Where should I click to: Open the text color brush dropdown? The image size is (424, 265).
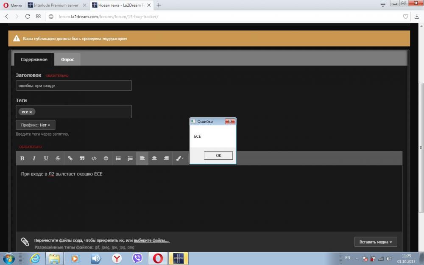179,158
